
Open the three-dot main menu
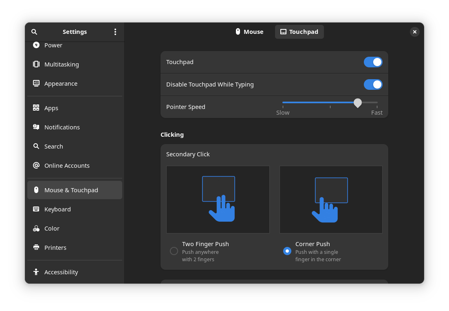click(x=115, y=32)
